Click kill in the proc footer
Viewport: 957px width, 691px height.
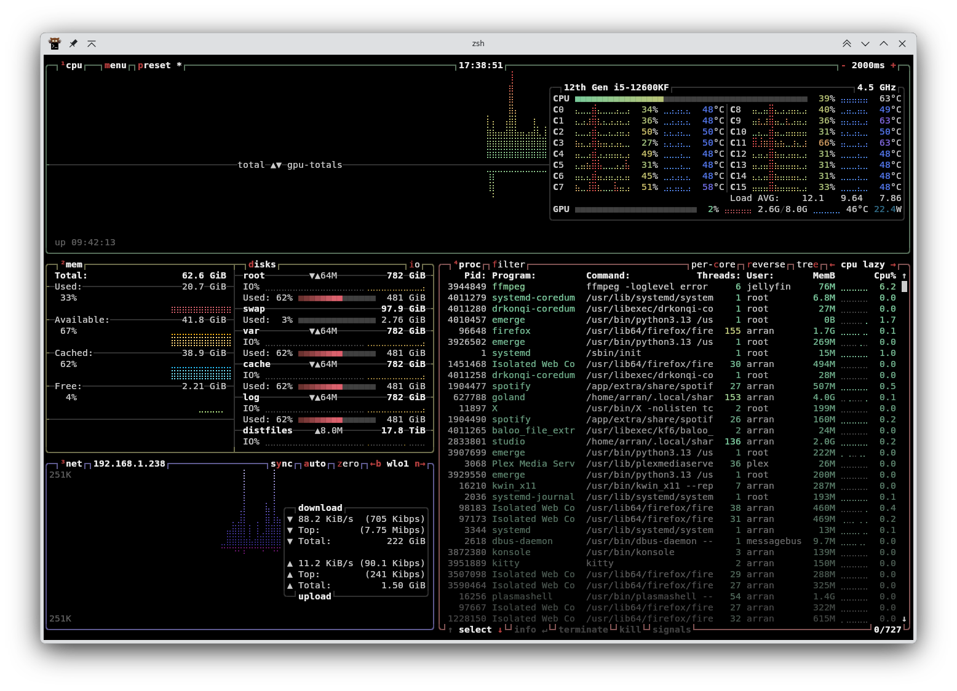point(630,630)
